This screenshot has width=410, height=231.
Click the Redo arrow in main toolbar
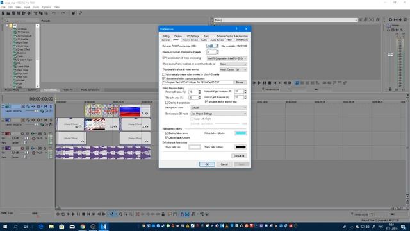63,13
